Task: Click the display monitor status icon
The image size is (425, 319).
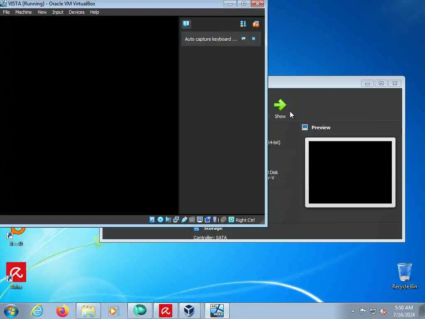Action: tap(200, 219)
